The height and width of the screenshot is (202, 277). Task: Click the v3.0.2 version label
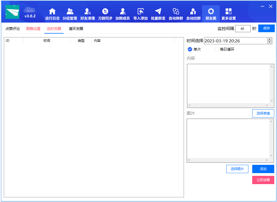pyautogui.click(x=30, y=16)
